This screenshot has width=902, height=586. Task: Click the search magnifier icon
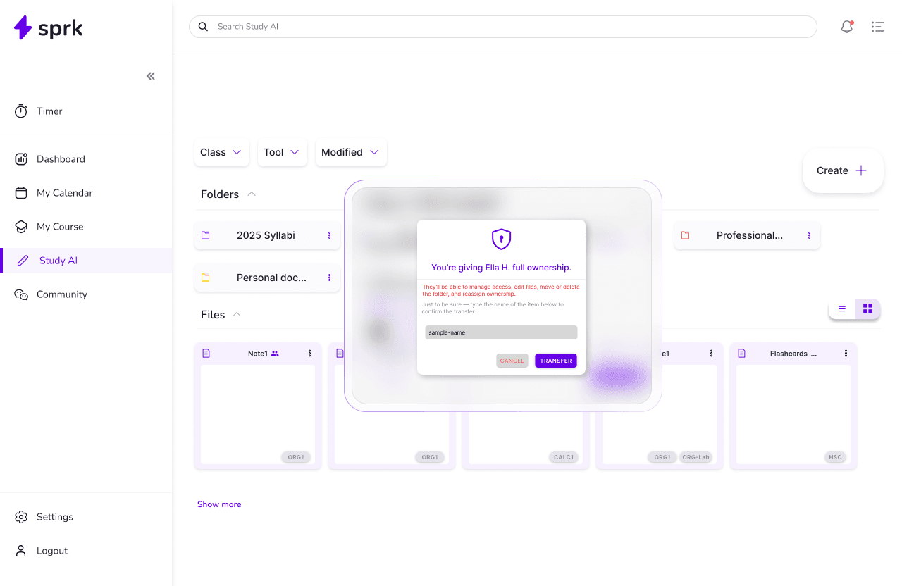click(x=203, y=27)
